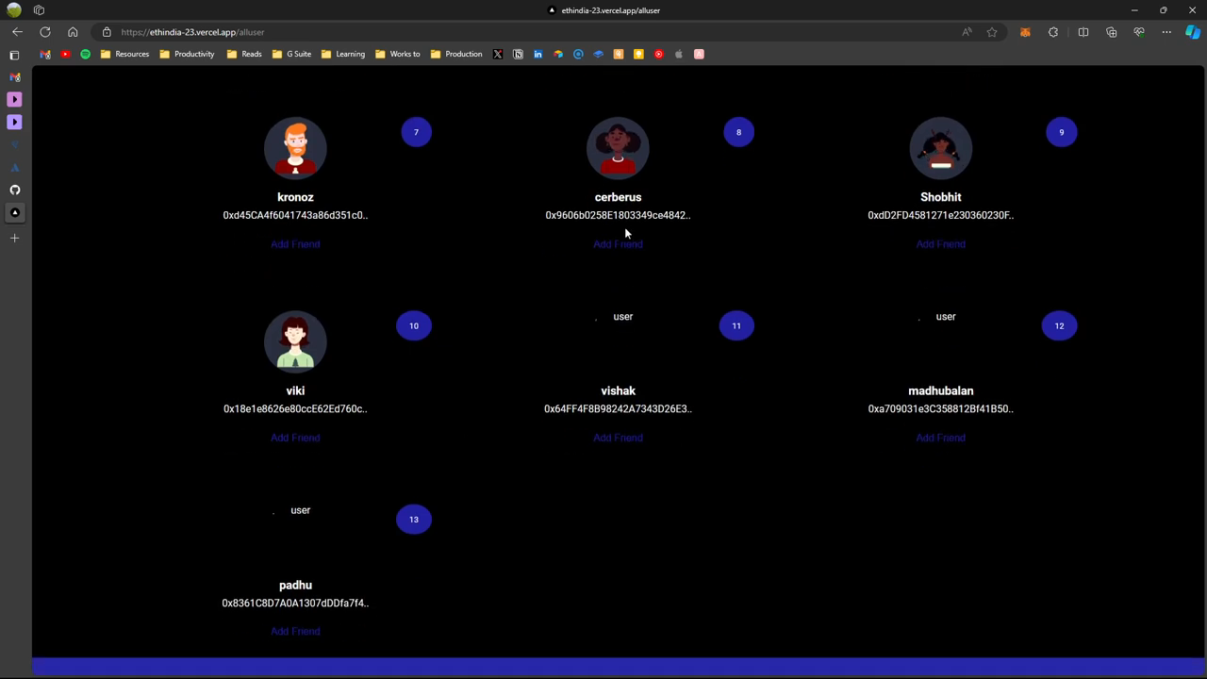Reload the page with the refresh icon
Image resolution: width=1207 pixels, height=679 pixels.
45,32
